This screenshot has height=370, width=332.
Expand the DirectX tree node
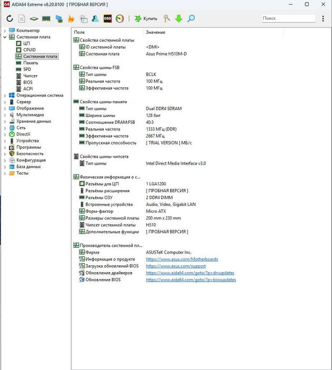(x=5, y=134)
